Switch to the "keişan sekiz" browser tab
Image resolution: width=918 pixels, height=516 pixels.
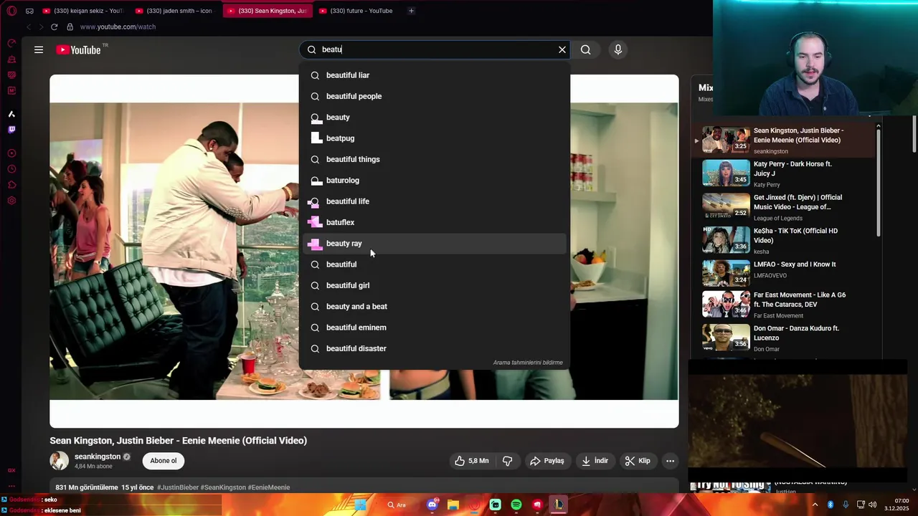[82, 11]
